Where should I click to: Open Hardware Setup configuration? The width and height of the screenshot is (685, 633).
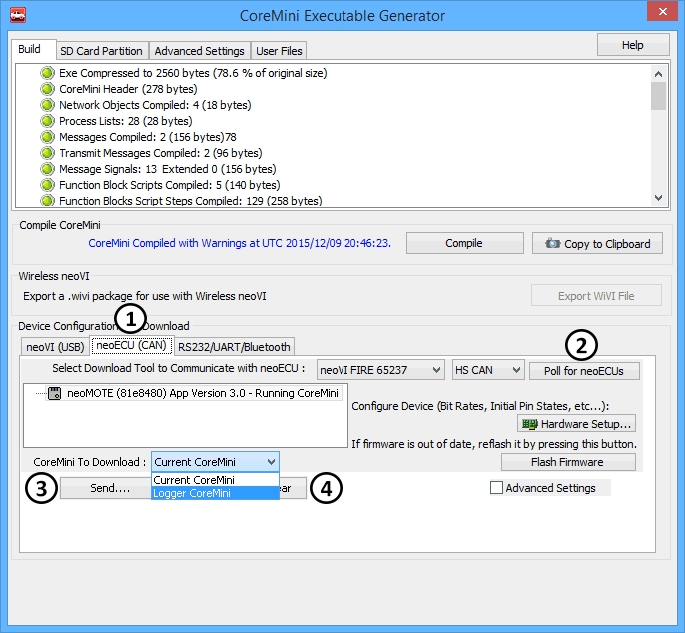576,424
